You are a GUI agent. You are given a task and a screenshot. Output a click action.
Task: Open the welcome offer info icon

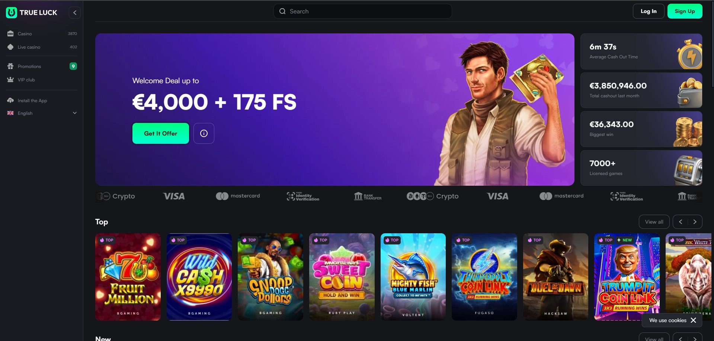tap(204, 133)
